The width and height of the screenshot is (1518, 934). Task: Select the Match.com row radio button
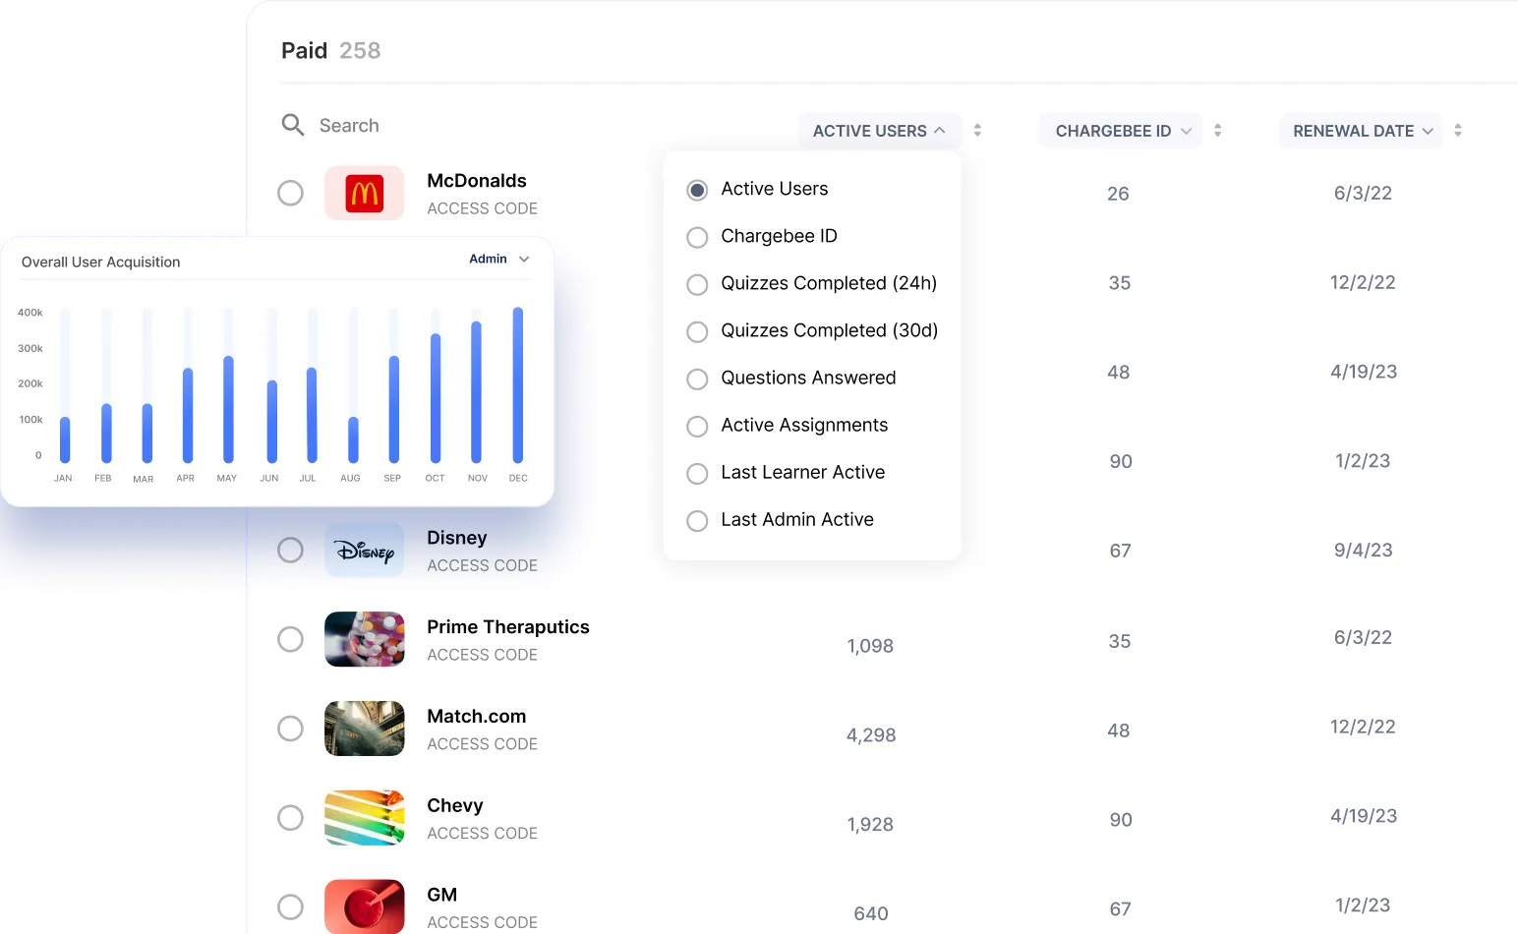click(290, 729)
